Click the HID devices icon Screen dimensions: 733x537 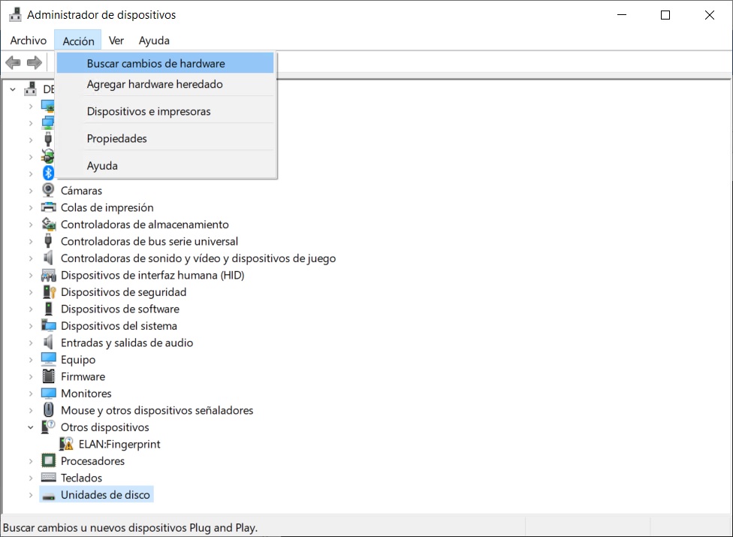coord(49,275)
